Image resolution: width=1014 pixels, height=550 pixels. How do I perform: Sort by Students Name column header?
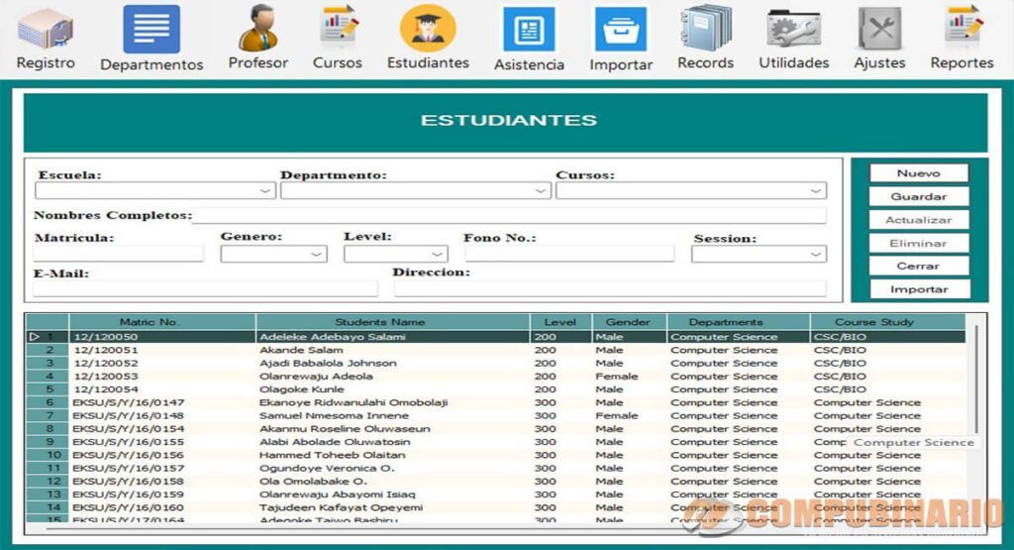point(392,322)
